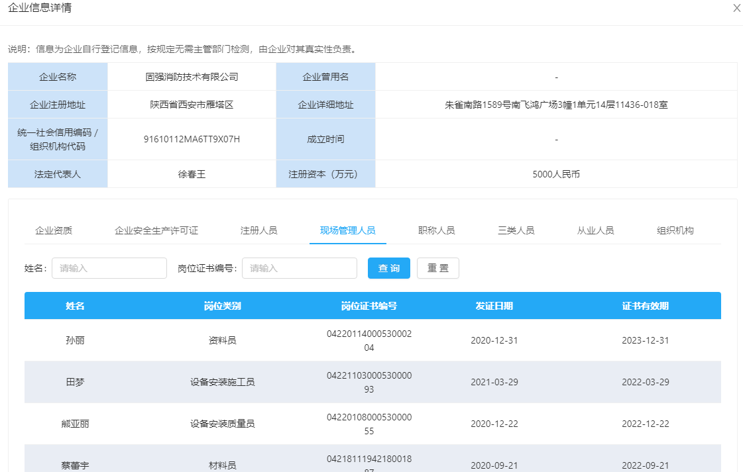Switch to the 企业资质 tab
This screenshot has height=472, width=743.
[54, 230]
